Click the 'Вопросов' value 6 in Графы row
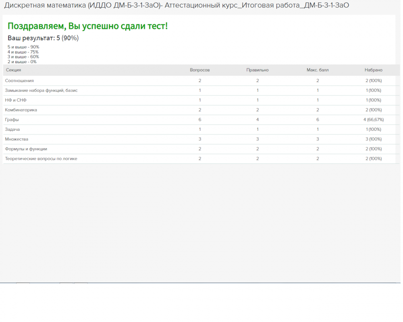This screenshot has height=322, width=403. pyautogui.click(x=200, y=120)
